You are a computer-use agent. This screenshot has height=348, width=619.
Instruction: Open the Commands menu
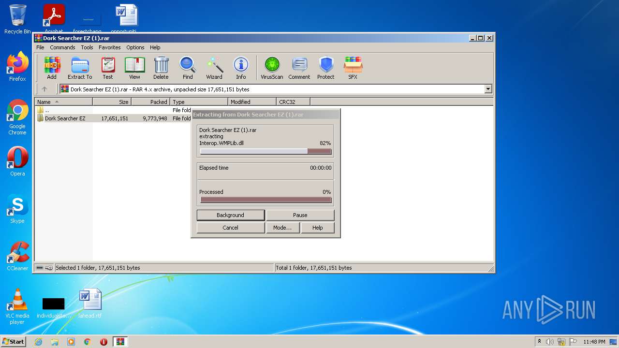click(62, 47)
